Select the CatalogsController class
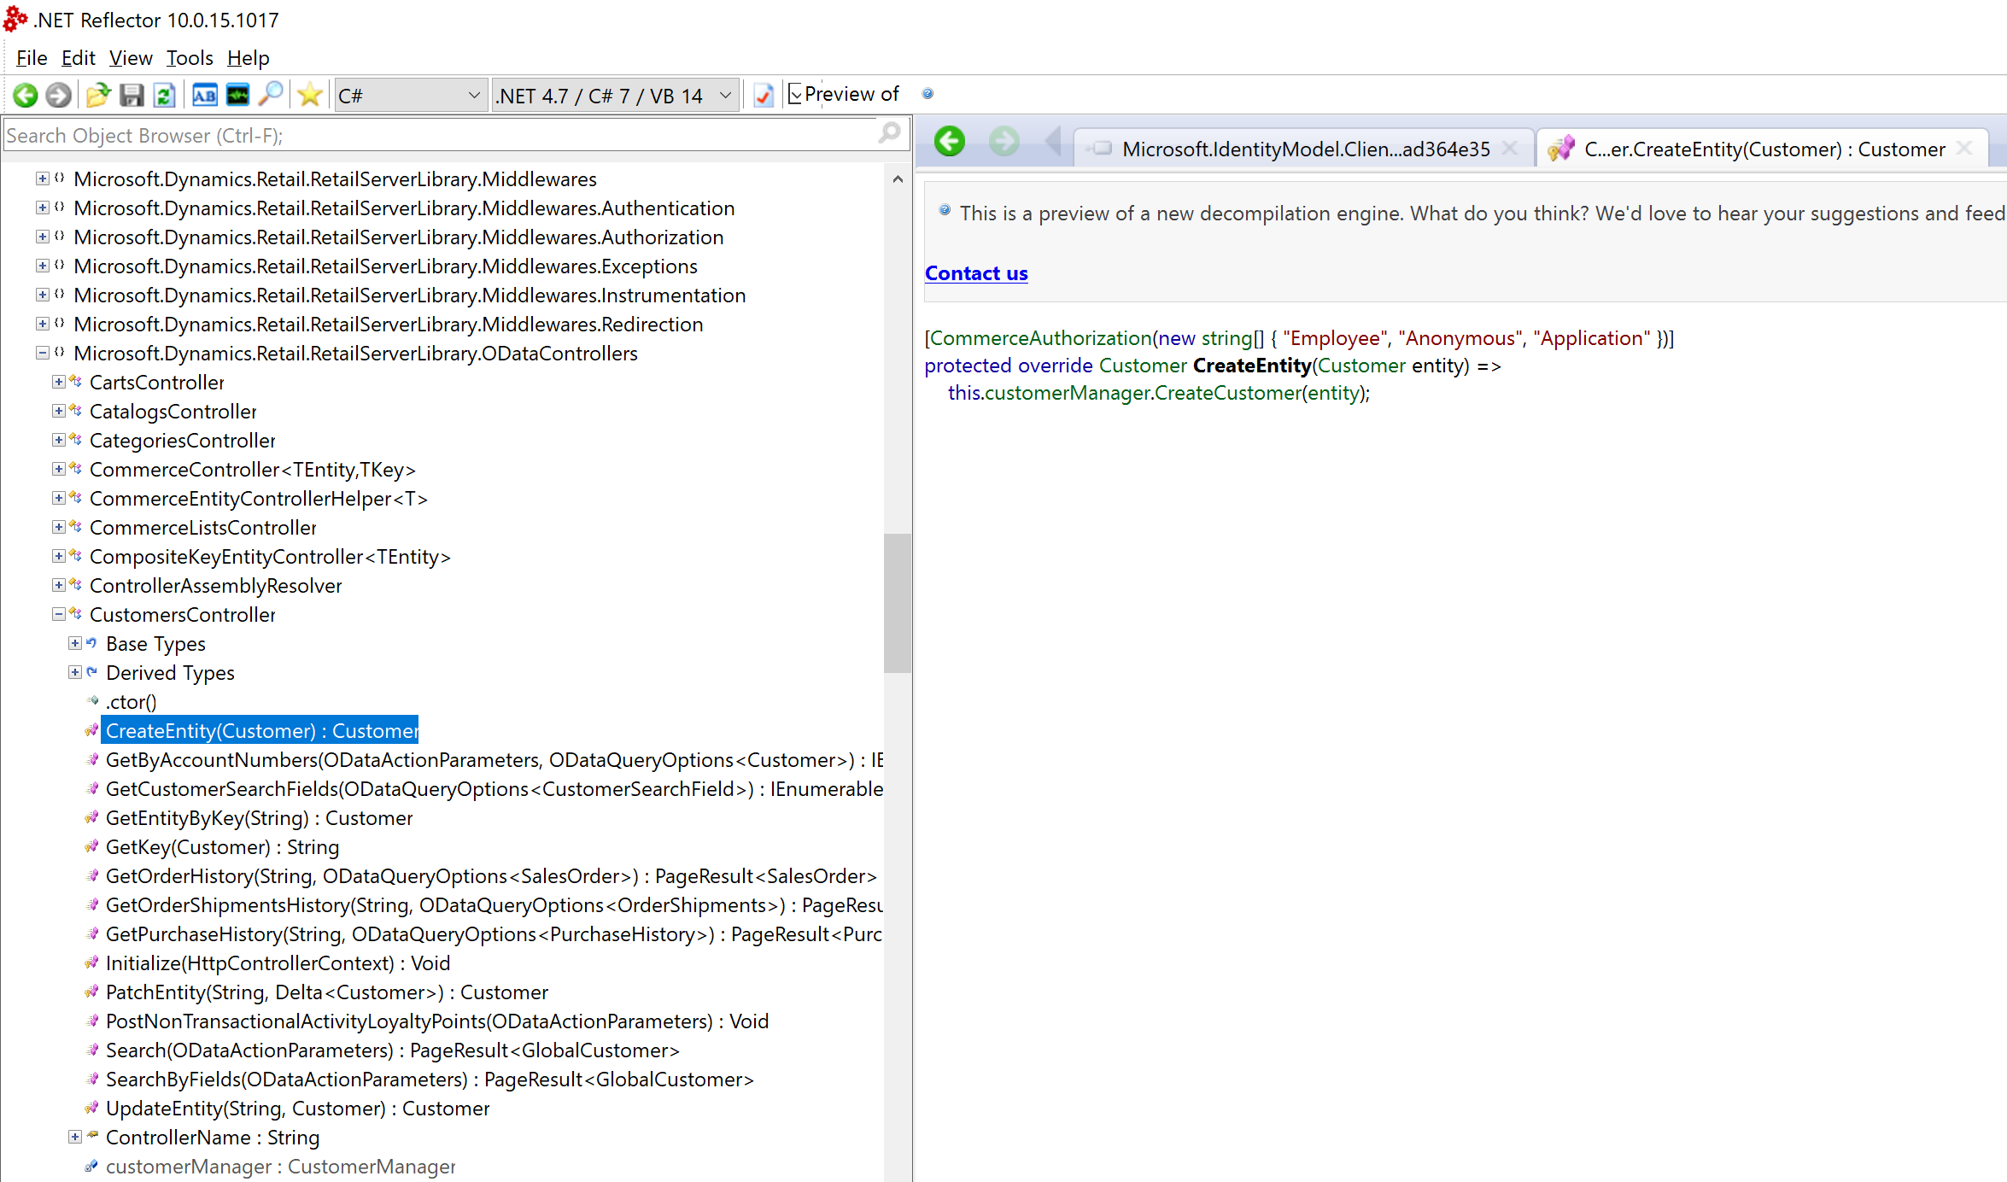 click(x=173, y=412)
